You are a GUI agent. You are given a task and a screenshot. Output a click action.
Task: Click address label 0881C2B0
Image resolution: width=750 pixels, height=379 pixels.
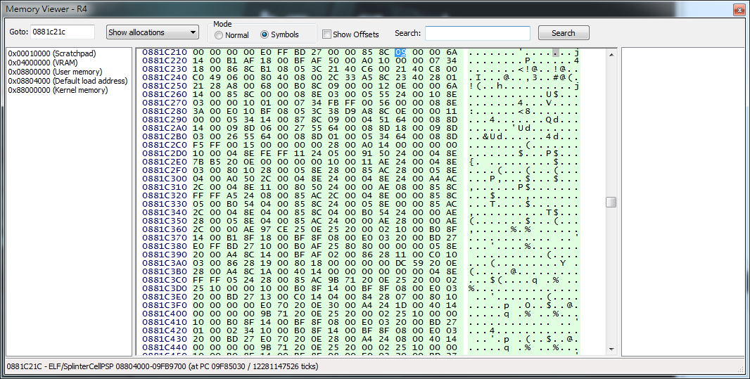(165, 136)
